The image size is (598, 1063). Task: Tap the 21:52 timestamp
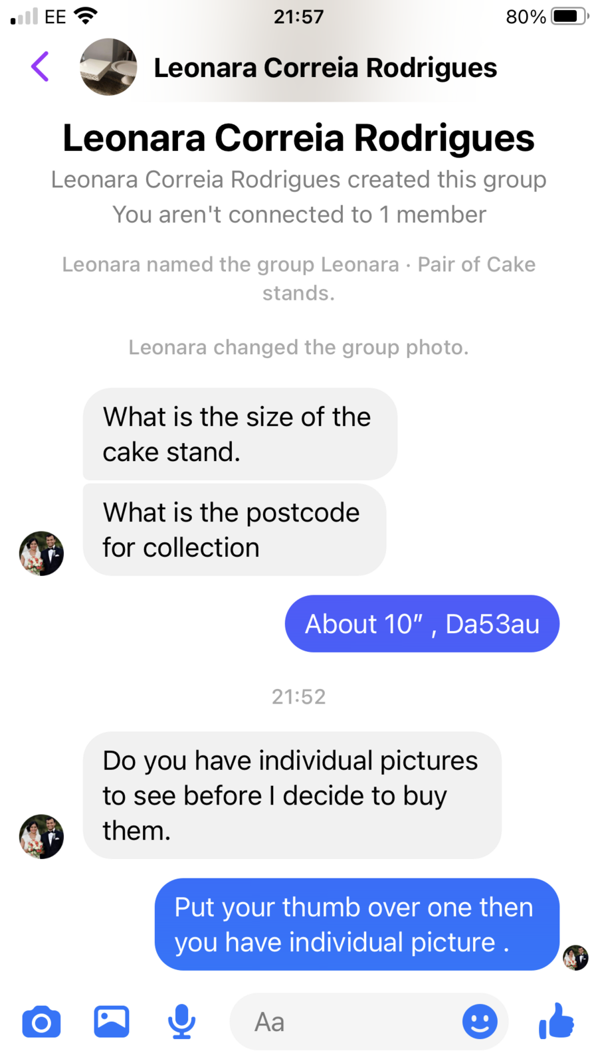(298, 696)
